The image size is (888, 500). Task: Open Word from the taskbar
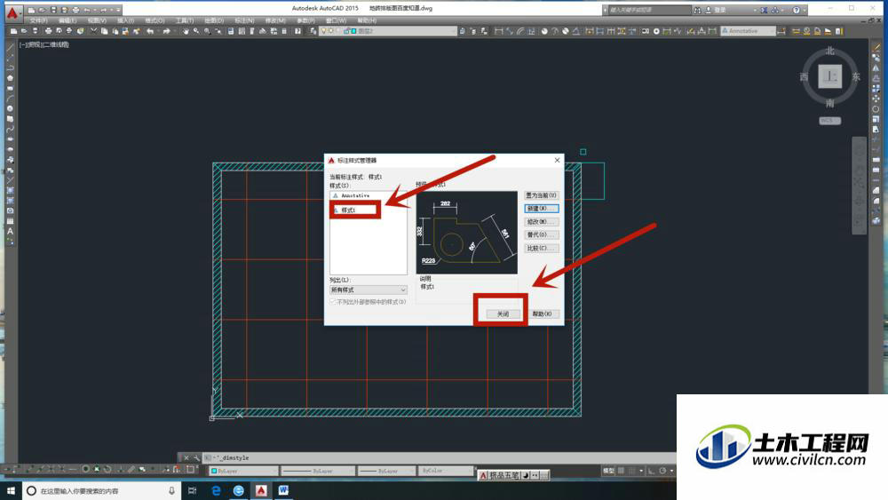click(283, 490)
